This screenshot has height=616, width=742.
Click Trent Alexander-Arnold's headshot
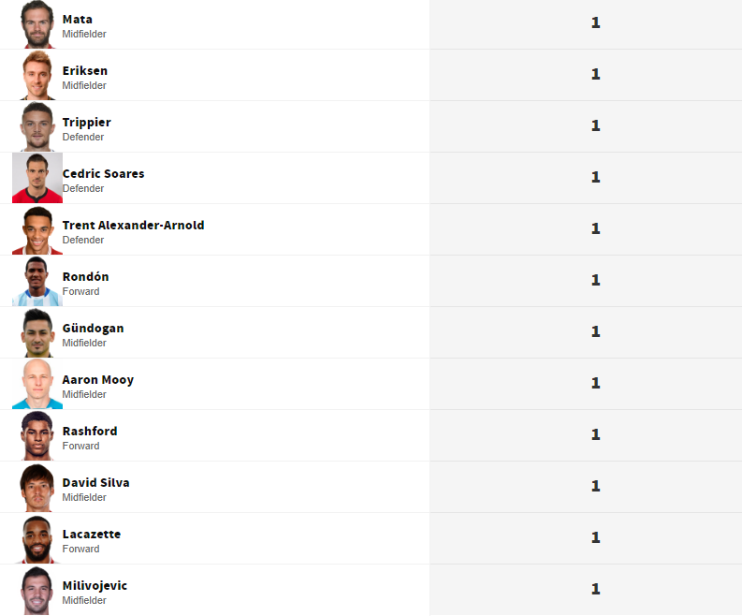37,230
